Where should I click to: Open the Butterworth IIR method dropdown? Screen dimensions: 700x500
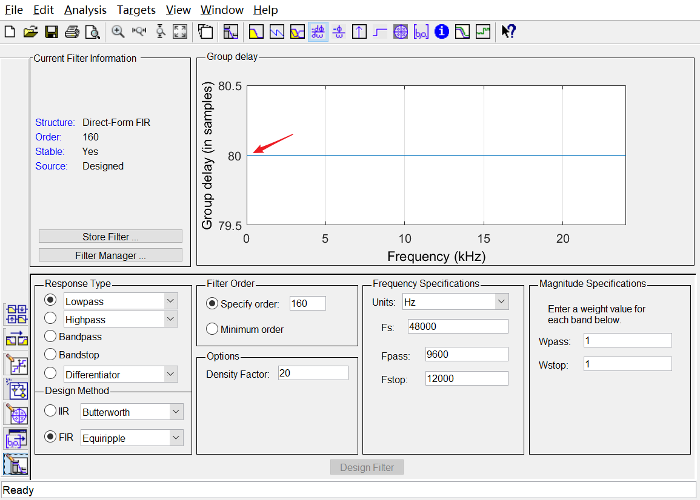[176, 412]
